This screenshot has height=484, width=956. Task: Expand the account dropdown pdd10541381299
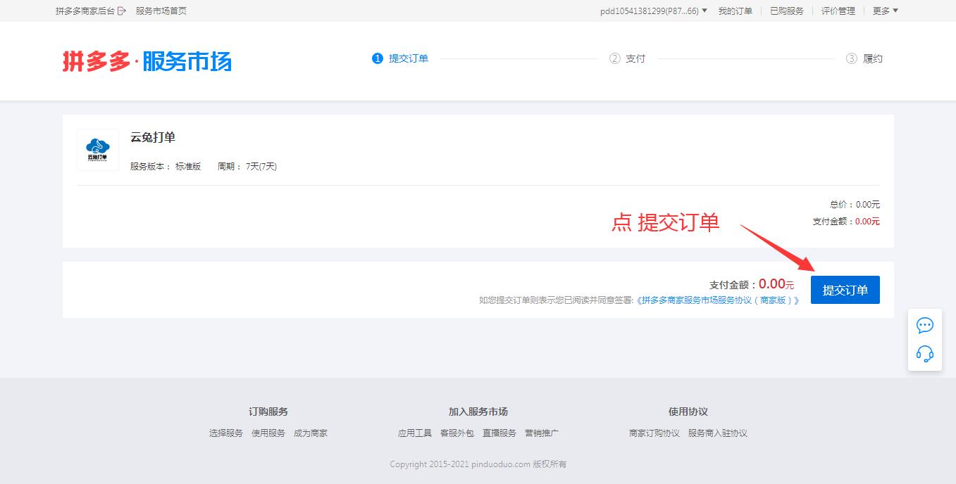pyautogui.click(x=653, y=11)
